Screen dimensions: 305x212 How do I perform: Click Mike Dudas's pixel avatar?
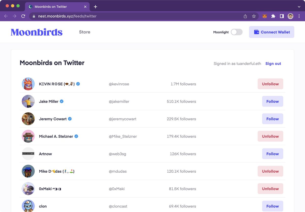[28, 171]
